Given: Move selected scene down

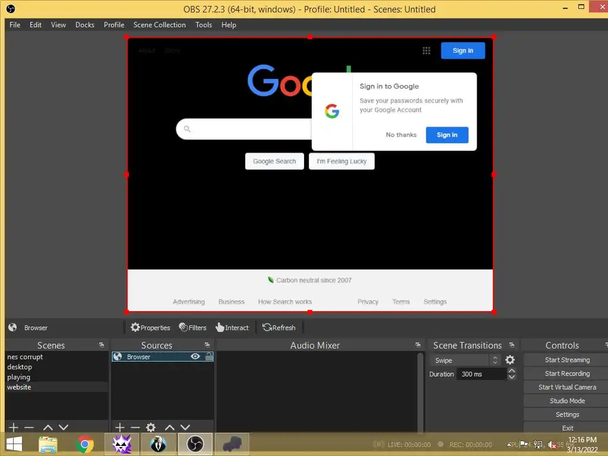Looking at the screenshot, I should 64,427.
